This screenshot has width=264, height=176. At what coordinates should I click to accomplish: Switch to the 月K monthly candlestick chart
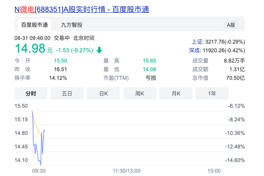[176, 94]
